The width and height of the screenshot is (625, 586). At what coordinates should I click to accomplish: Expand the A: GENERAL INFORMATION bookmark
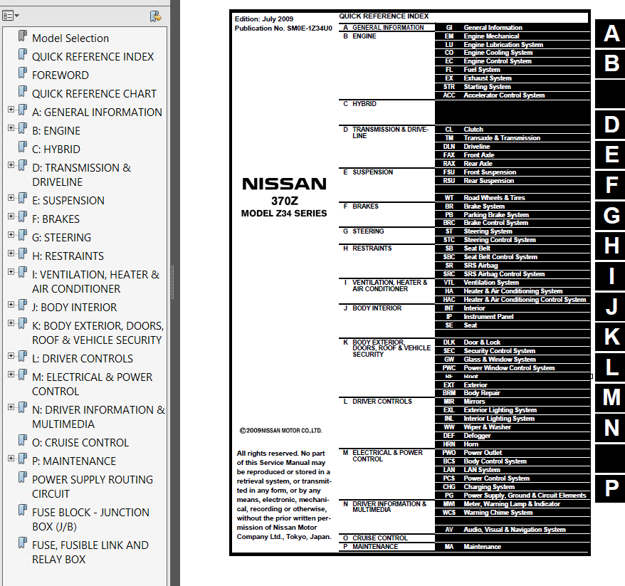(11, 110)
